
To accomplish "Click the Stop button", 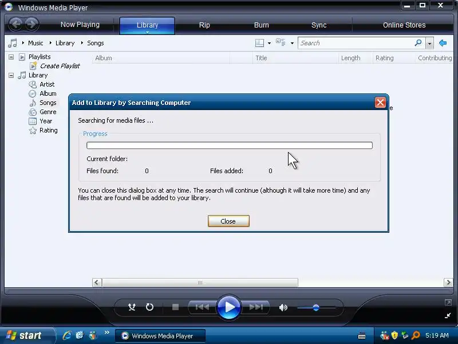I will point(175,307).
